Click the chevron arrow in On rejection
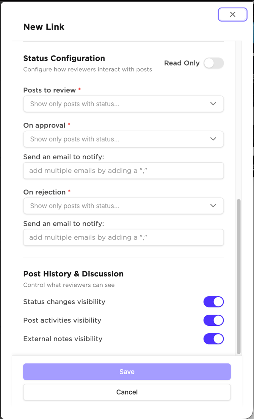 point(213,206)
